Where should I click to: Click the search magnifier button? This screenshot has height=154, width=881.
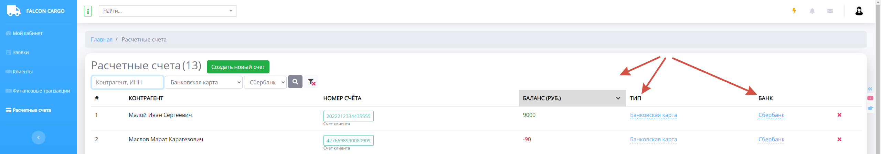point(295,82)
